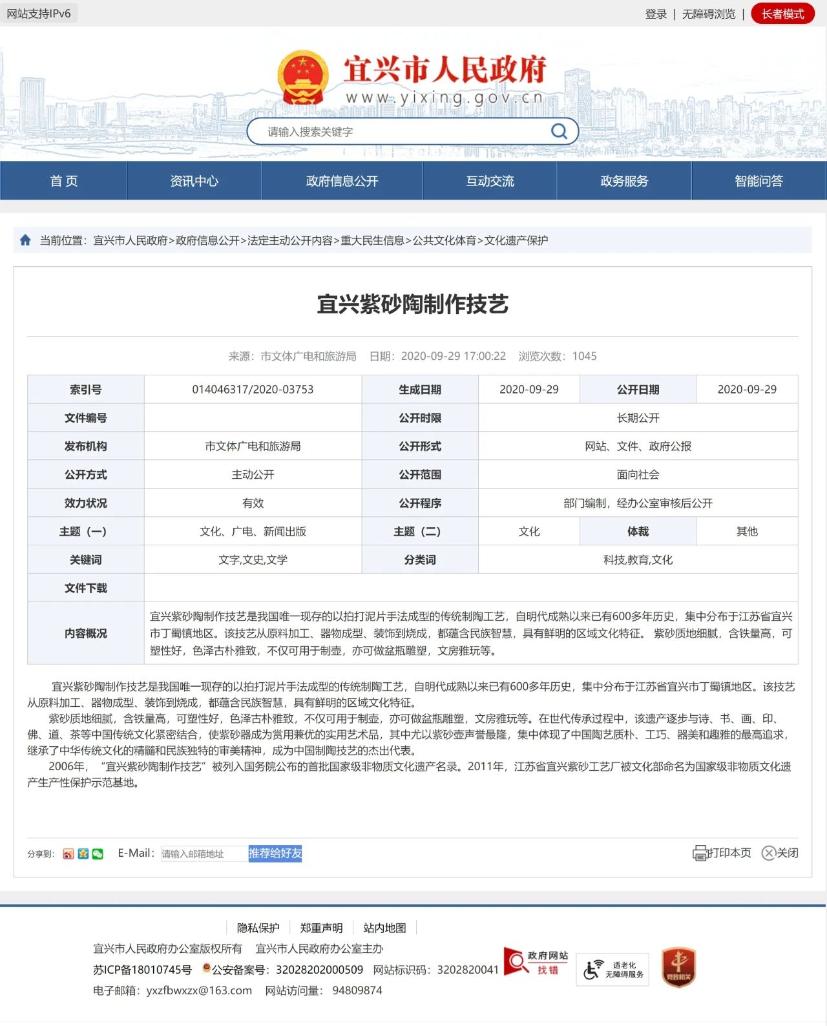Click the 部门编制,经办公室审核后公开 cell
The height and width of the screenshot is (1026, 827).
638,503
